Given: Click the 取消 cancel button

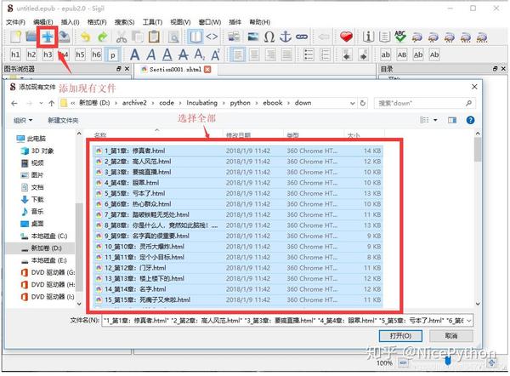Looking at the screenshot, I should (451, 336).
